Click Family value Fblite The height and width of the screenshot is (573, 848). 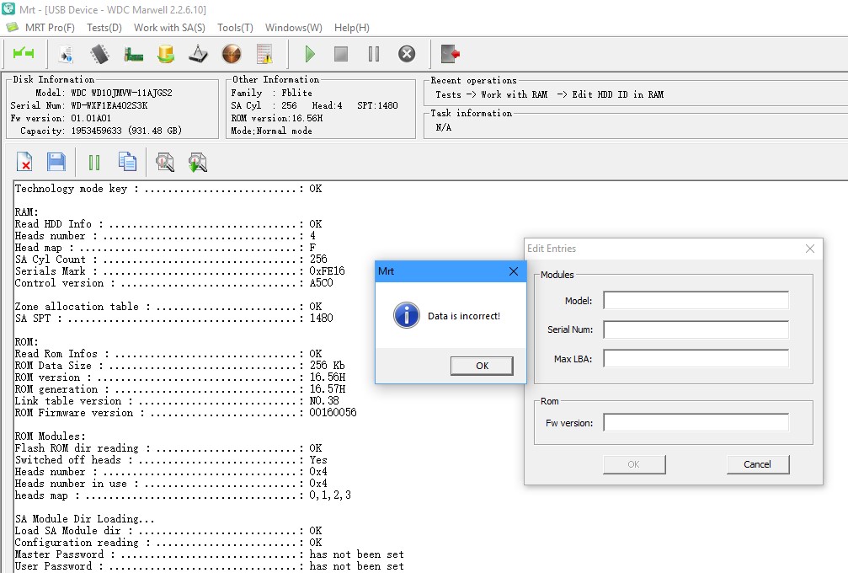click(x=296, y=93)
